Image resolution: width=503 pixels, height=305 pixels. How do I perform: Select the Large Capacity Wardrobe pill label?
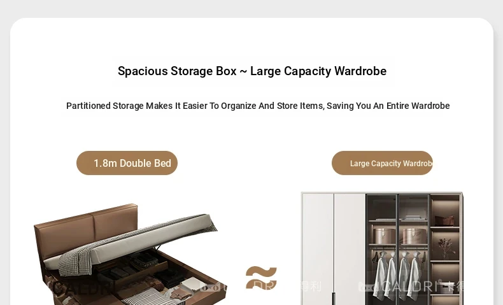382,163
